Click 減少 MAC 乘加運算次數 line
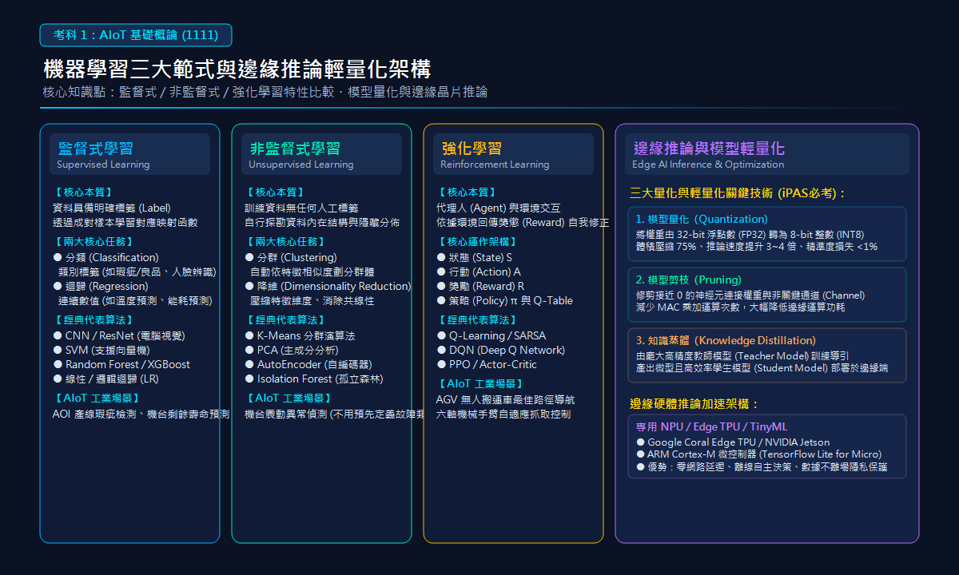Image resolution: width=959 pixels, height=575 pixels. coord(740,307)
